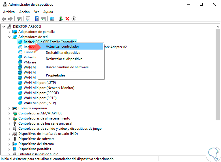Choose Deshabilitar dispositivo in the context menu
Image resolution: width=221 pixels, height=162 pixels.
70,53
